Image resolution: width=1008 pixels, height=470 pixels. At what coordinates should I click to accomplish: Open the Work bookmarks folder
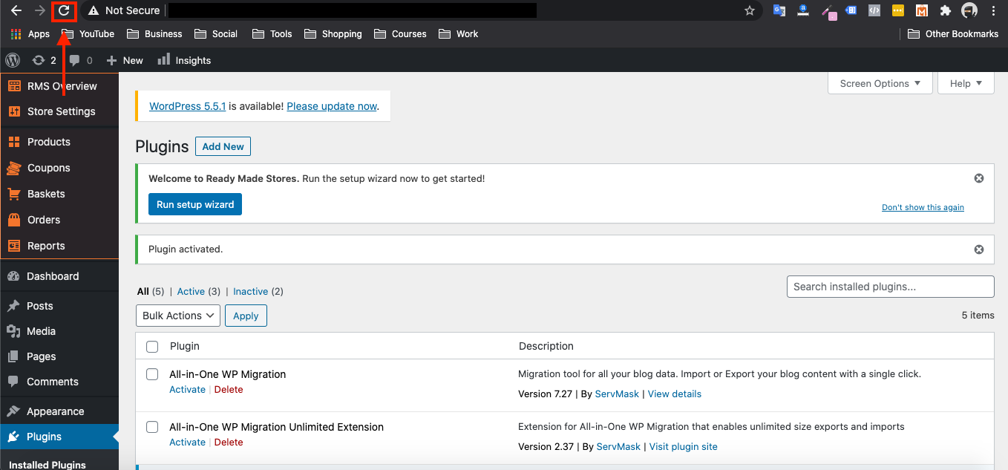[x=459, y=34]
